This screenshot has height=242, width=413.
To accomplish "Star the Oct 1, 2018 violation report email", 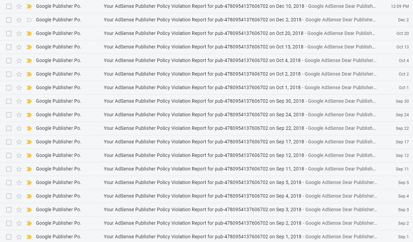I will 19,88.
